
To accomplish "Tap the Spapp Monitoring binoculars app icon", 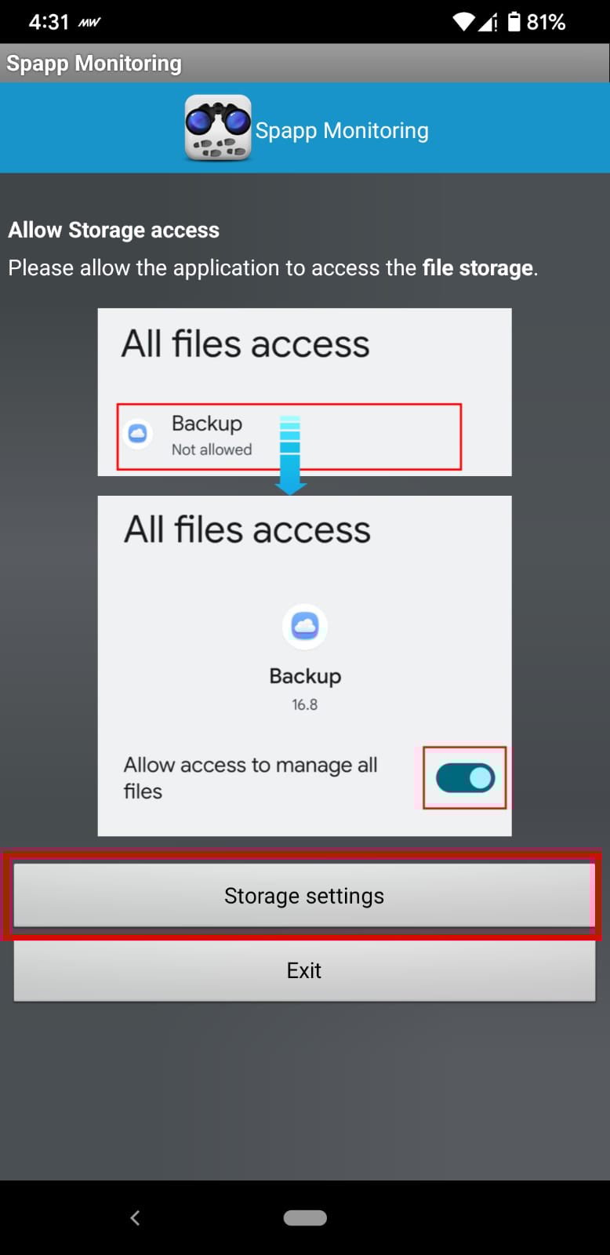I will click(x=218, y=128).
